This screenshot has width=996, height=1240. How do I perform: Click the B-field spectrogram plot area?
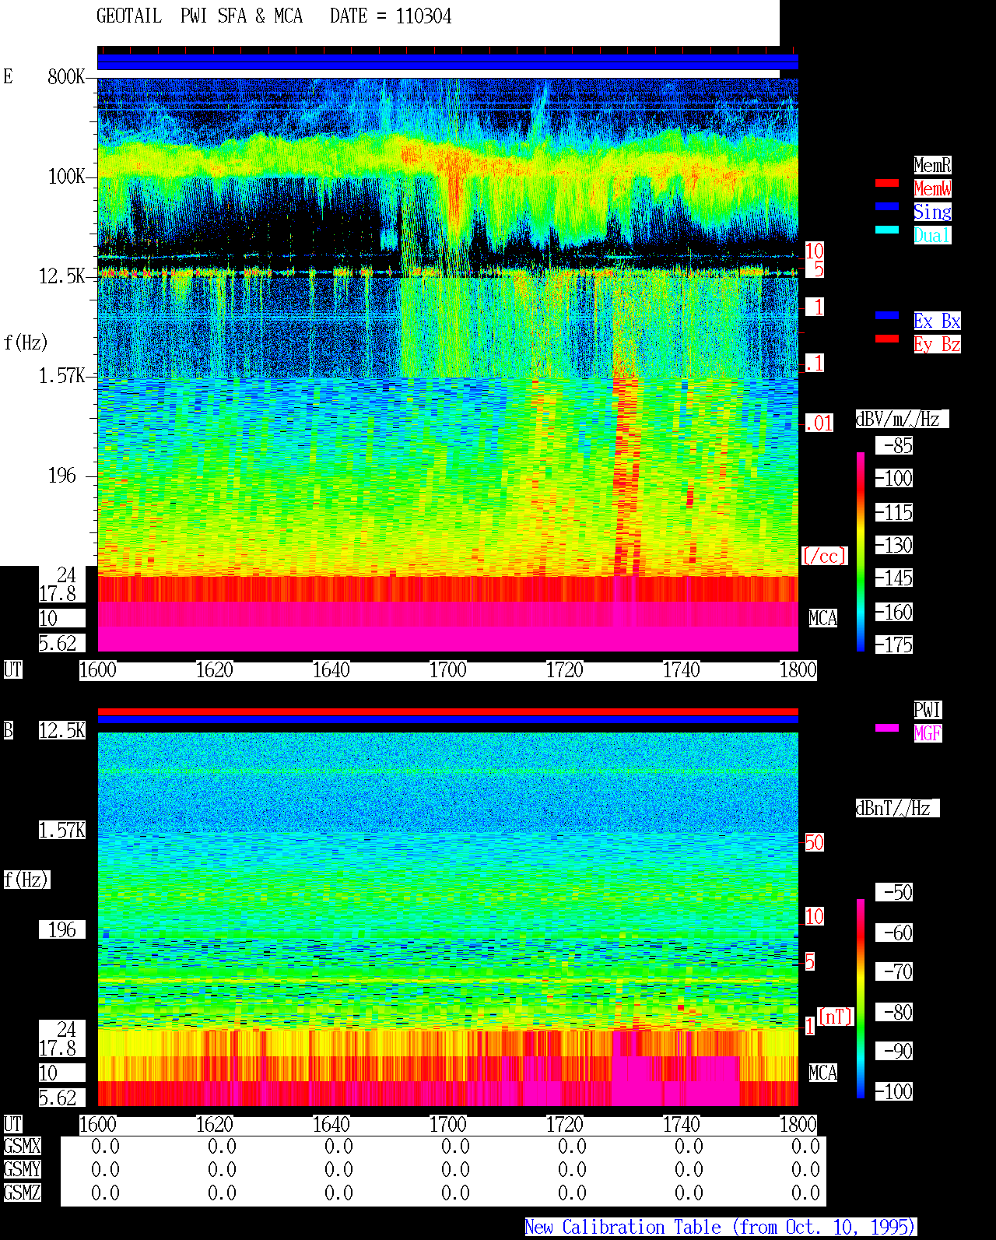coord(447,919)
